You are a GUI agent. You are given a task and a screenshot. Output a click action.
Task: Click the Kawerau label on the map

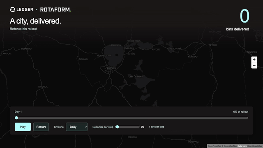tap(193, 57)
